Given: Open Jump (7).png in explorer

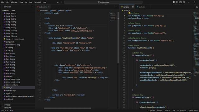Looking at the screenshot, I should click(11, 22).
